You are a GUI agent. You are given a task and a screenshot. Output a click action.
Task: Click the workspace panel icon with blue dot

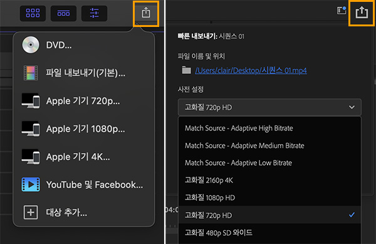(x=342, y=10)
